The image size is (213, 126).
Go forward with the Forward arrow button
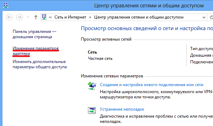(x=19, y=17)
